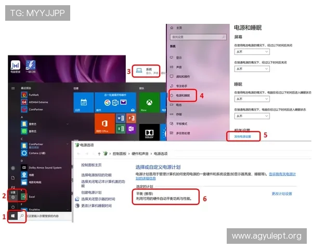Image resolution: width=312 pixels, height=249 pixels.
Task: Open the blue desktop shortcut left of 一键闪回
Action: (x=16, y=66)
